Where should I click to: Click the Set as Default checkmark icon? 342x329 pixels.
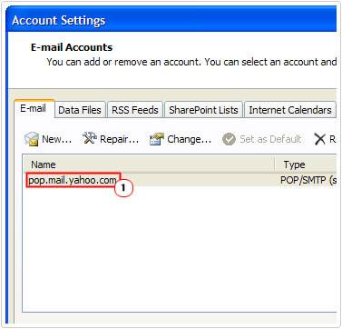pyautogui.click(x=229, y=139)
